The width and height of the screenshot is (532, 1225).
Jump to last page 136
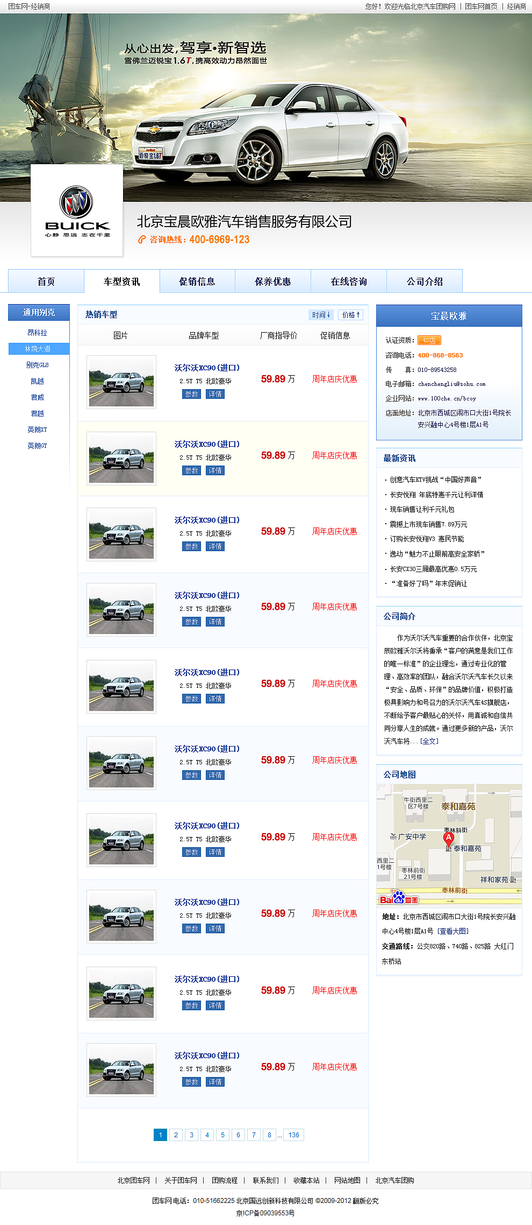point(293,1135)
